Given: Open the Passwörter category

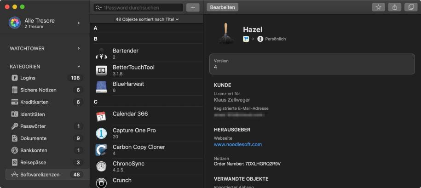Looking at the screenshot, I should click(47, 126).
